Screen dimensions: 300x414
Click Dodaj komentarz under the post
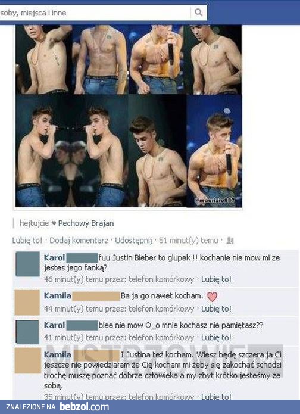(79, 241)
